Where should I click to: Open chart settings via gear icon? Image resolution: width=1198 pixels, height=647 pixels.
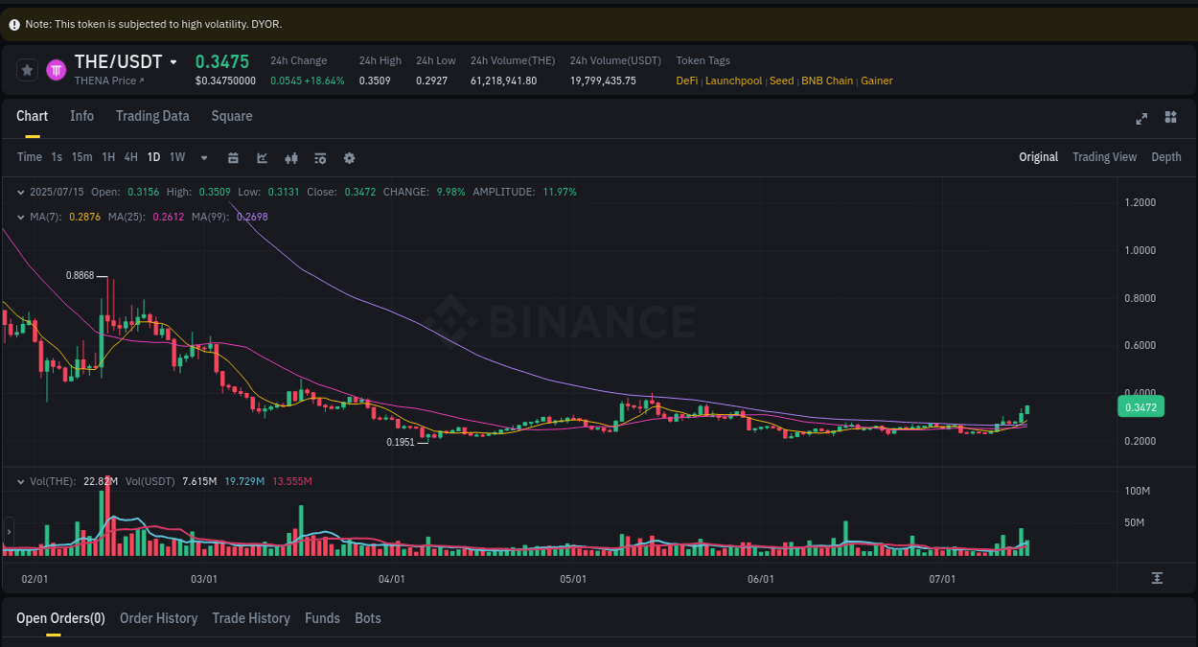(x=349, y=157)
